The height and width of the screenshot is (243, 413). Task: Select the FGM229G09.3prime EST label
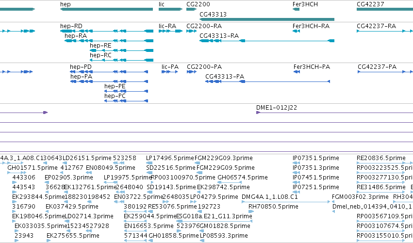point(224,158)
